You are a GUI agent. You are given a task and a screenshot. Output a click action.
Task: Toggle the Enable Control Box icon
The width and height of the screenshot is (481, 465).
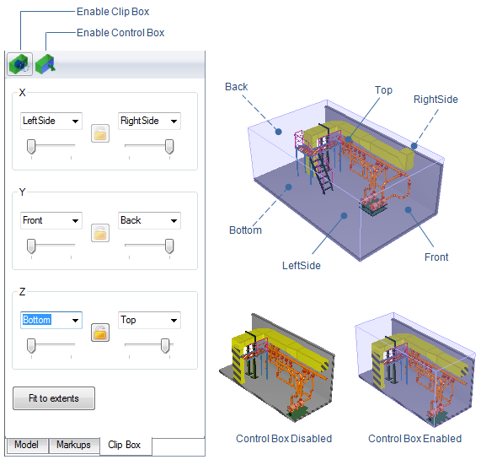(45, 64)
